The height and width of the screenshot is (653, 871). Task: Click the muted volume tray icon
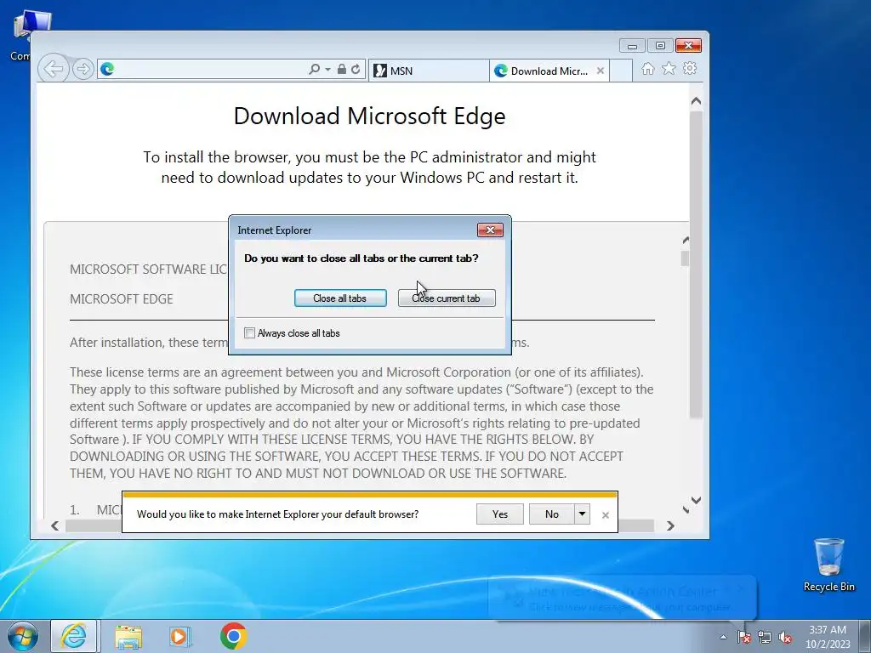pyautogui.click(x=785, y=637)
